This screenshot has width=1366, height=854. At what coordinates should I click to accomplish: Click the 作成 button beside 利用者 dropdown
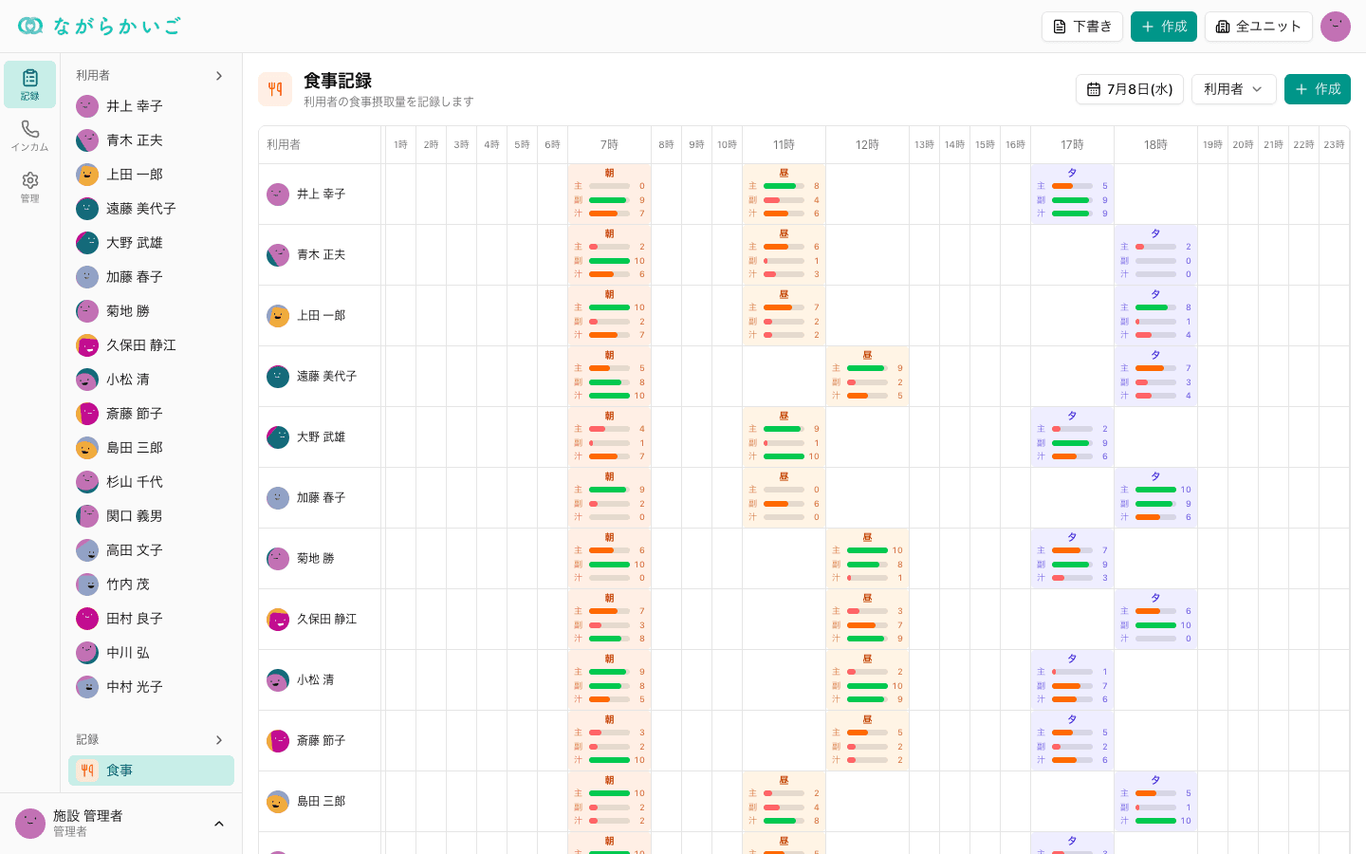(x=1318, y=89)
